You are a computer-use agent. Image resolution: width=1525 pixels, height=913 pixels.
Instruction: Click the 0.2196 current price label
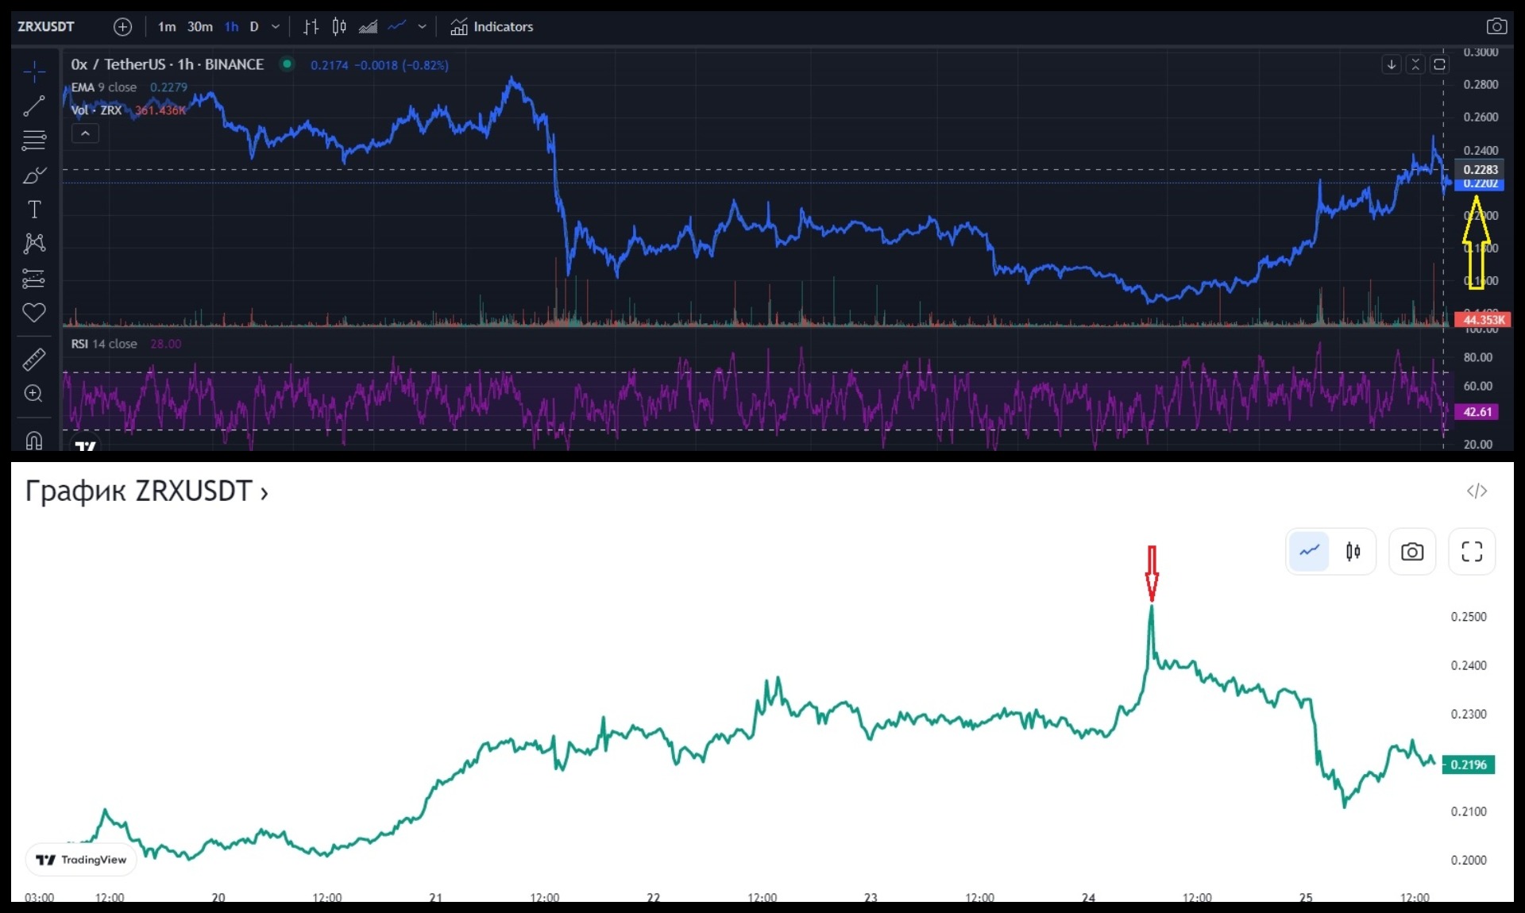point(1469,765)
